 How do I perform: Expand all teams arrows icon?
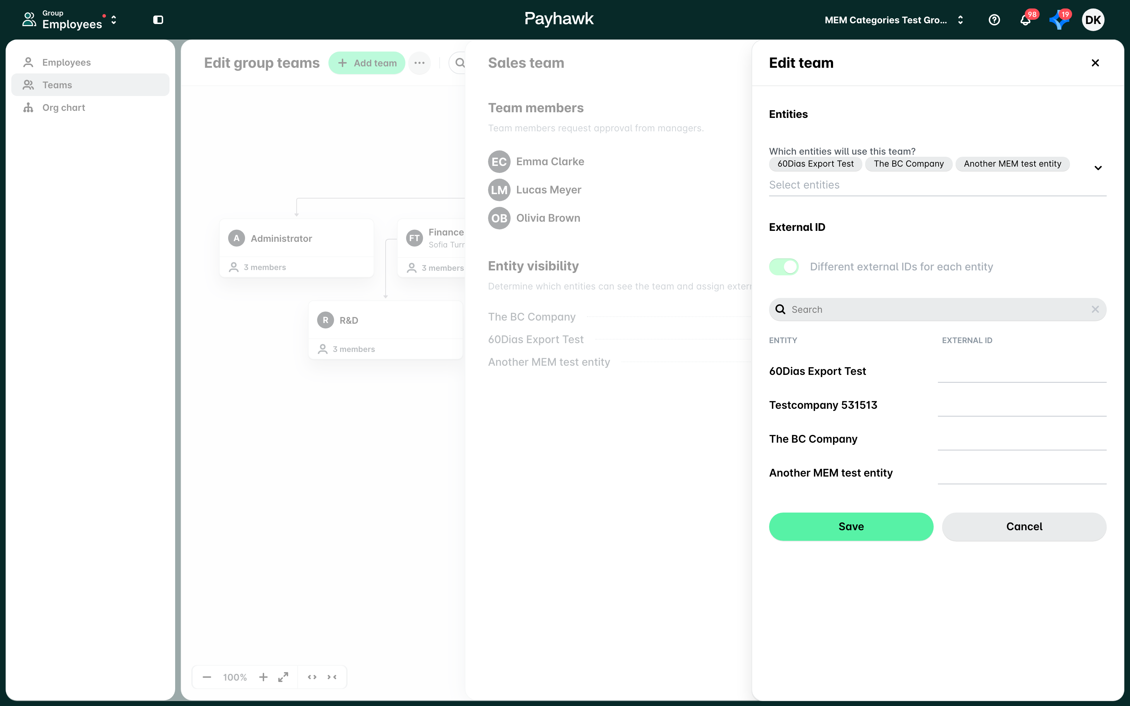(312, 677)
